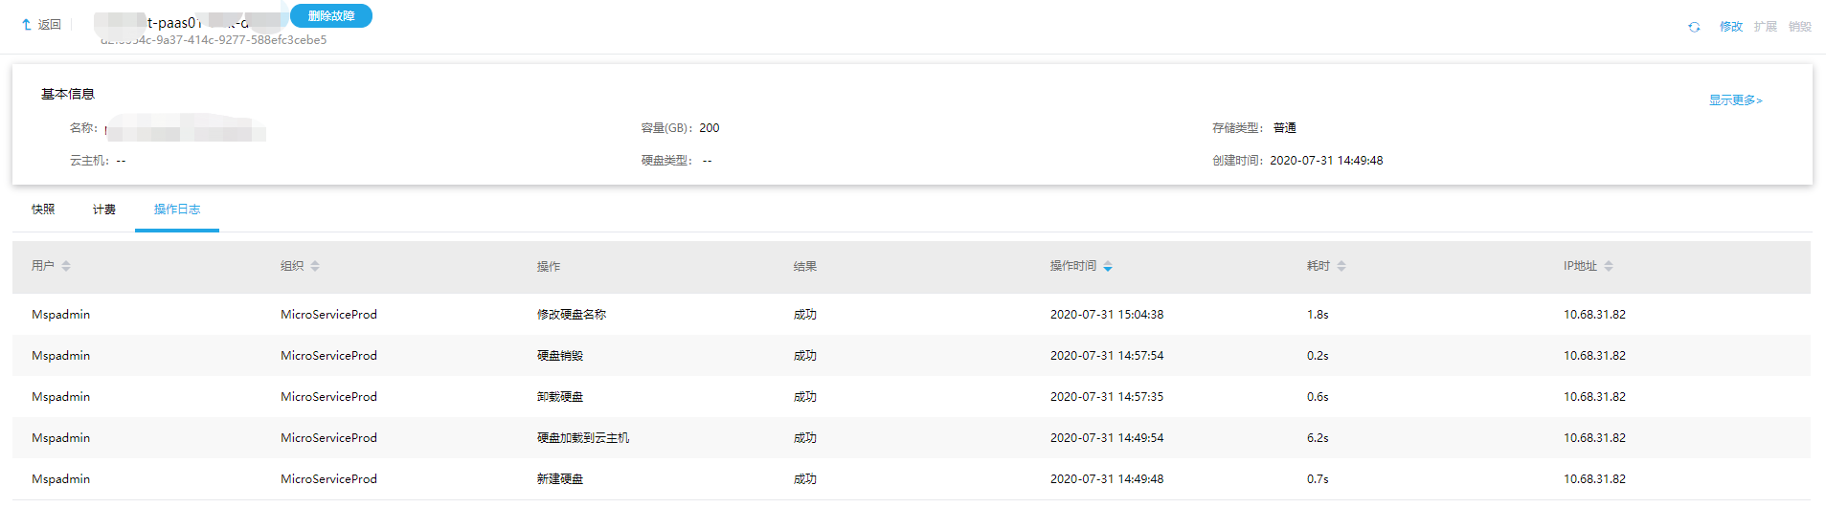Click the 新建硬盘 log entry

click(560, 479)
